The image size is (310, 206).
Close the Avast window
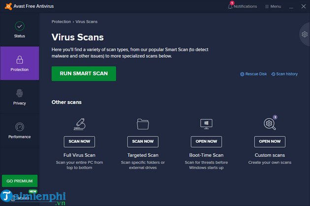(304, 6)
